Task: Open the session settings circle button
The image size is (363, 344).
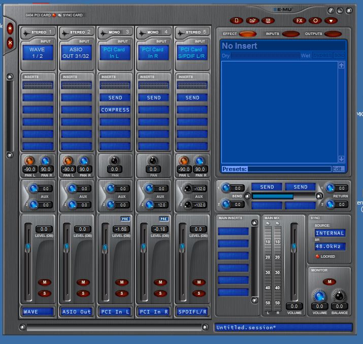Action: (315, 21)
